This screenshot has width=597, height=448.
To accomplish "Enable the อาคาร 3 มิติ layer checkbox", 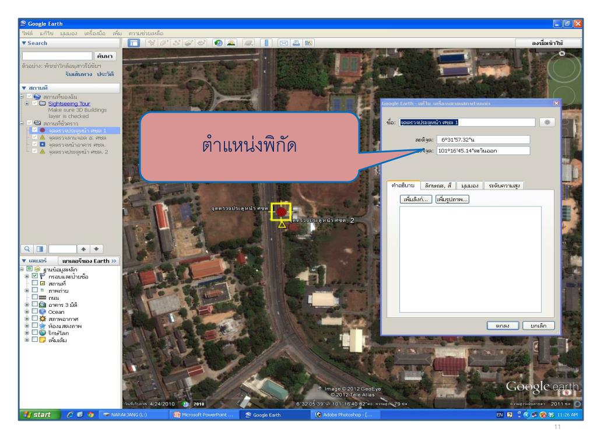I will click(35, 304).
